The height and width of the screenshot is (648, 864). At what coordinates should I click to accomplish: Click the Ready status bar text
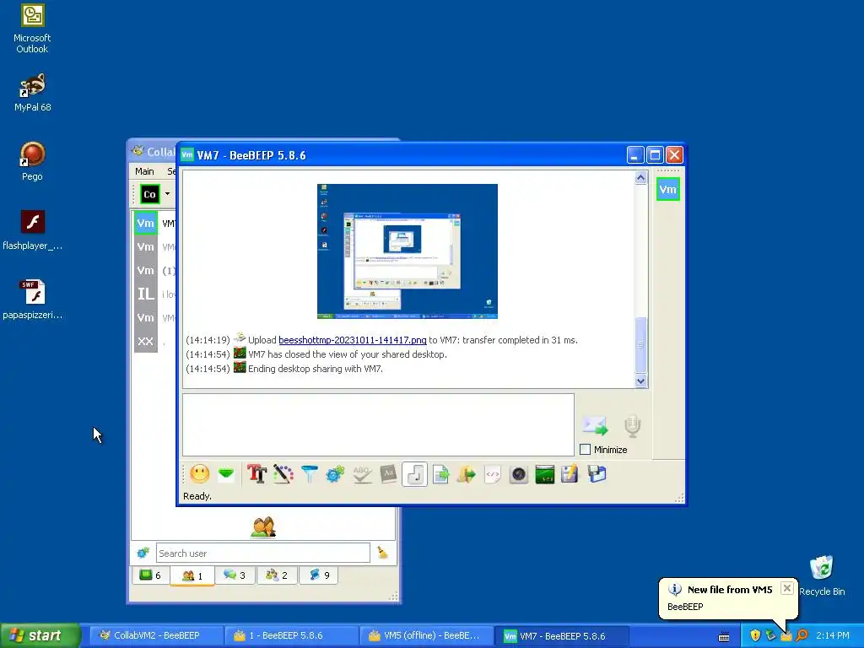tap(197, 496)
